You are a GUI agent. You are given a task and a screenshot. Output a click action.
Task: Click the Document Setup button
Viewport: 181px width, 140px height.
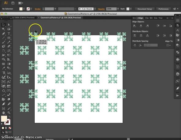(x=144, y=9)
